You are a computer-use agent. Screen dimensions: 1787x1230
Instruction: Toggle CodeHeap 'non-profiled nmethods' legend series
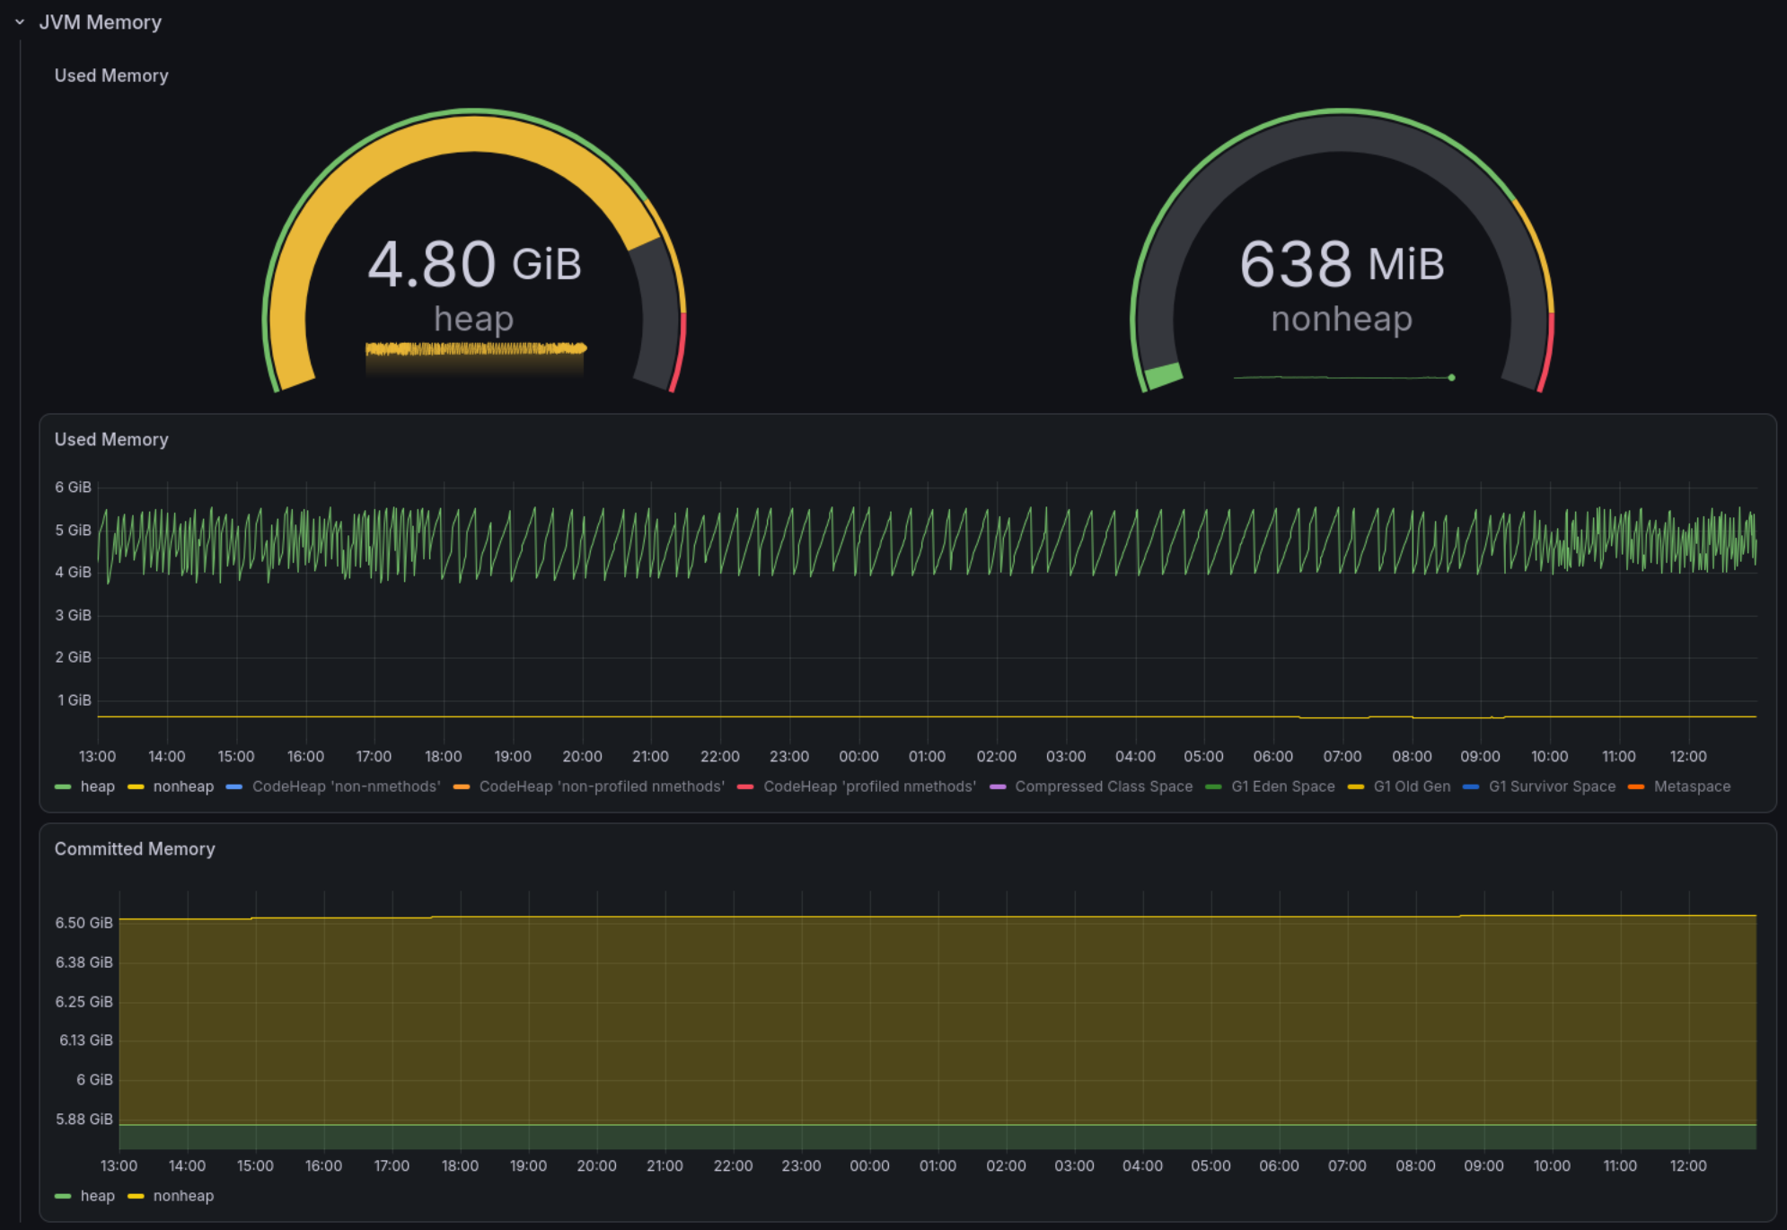pos(602,786)
